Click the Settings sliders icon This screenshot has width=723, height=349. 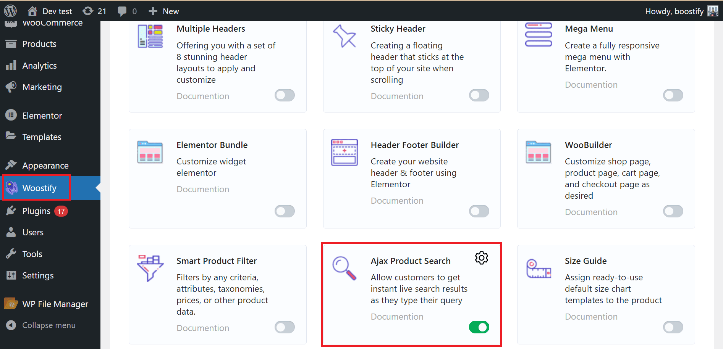(11, 275)
